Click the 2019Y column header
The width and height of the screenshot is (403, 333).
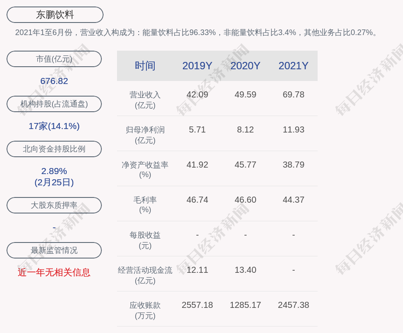197,66
